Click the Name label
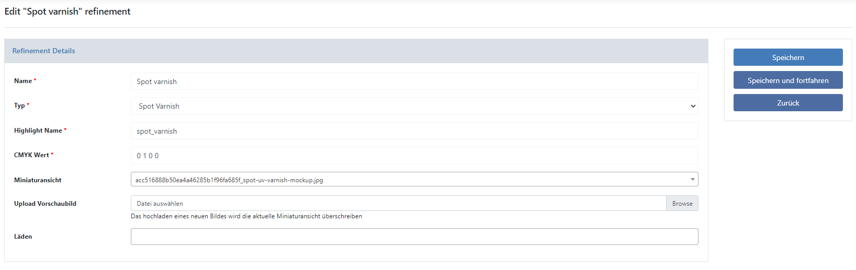This screenshot has height=270, width=856. pos(23,81)
